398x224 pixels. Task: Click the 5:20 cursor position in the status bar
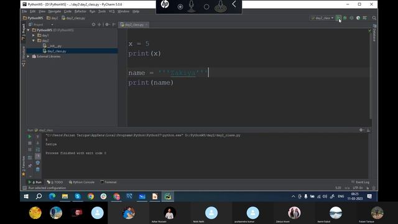pos(338,188)
